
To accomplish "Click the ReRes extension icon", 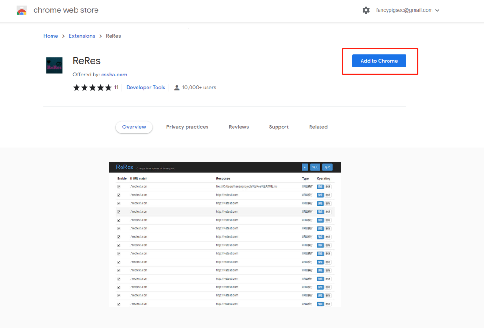I will (x=54, y=65).
